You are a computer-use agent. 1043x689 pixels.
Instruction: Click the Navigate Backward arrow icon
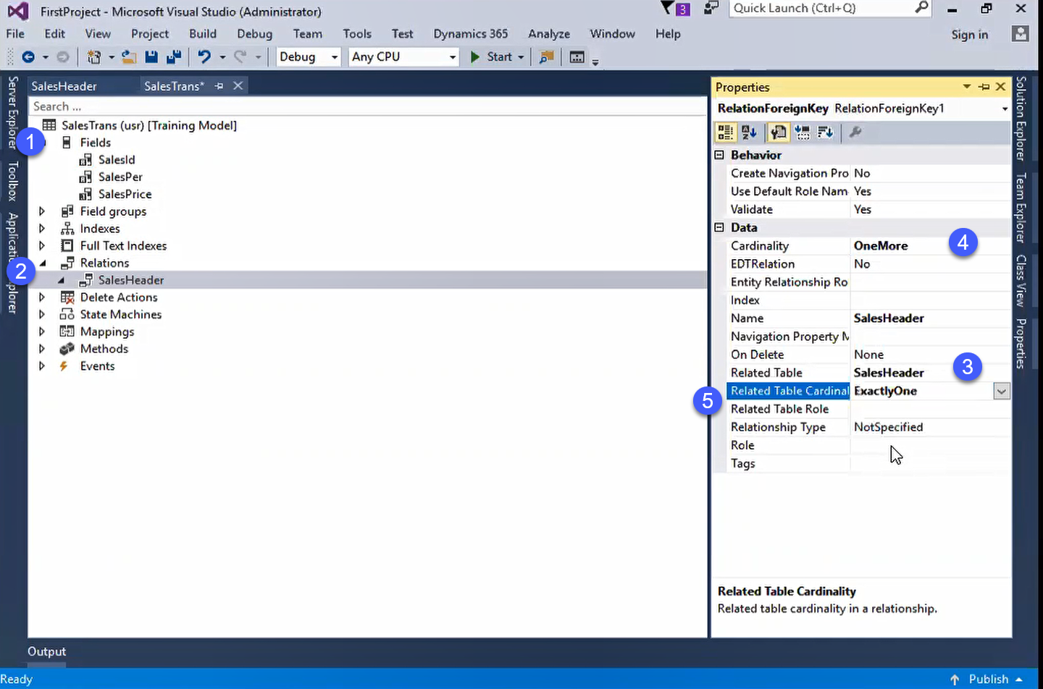(x=28, y=56)
